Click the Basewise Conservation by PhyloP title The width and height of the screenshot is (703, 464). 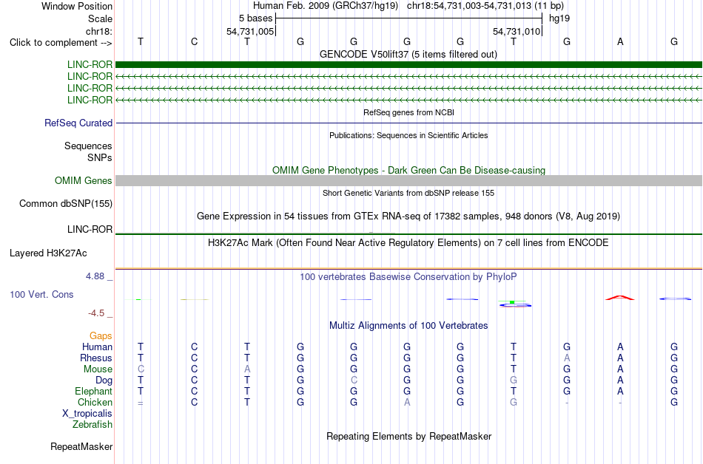coord(408,277)
